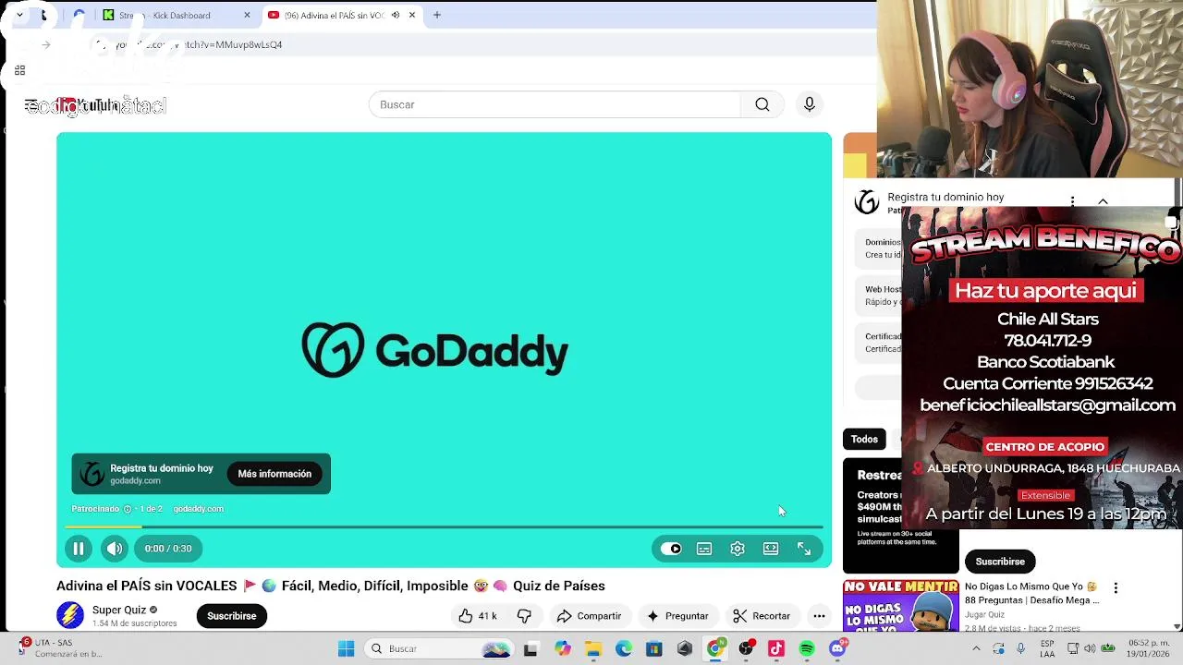Image resolution: width=1183 pixels, height=665 pixels.
Task: Pause the video with the pause button
Action: pyautogui.click(x=79, y=549)
